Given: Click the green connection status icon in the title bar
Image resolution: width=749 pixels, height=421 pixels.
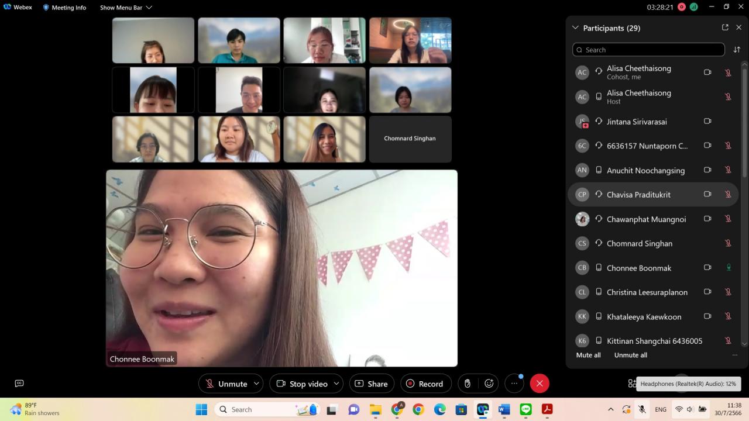Looking at the screenshot, I should (694, 8).
